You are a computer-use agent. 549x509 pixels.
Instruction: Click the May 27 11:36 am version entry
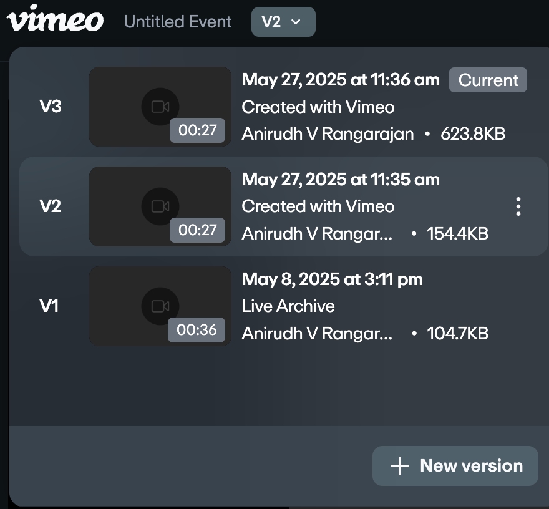click(341, 80)
